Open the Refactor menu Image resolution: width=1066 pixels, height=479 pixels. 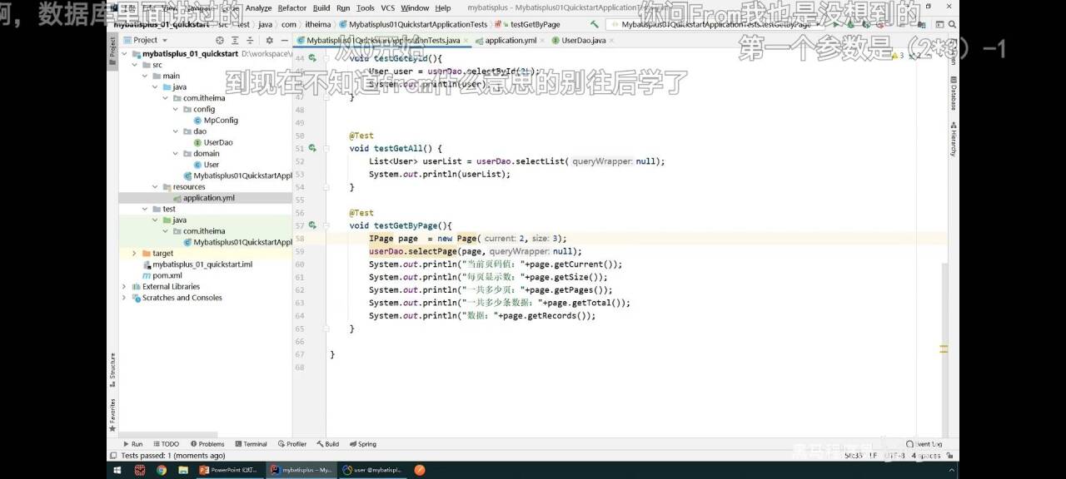292,8
